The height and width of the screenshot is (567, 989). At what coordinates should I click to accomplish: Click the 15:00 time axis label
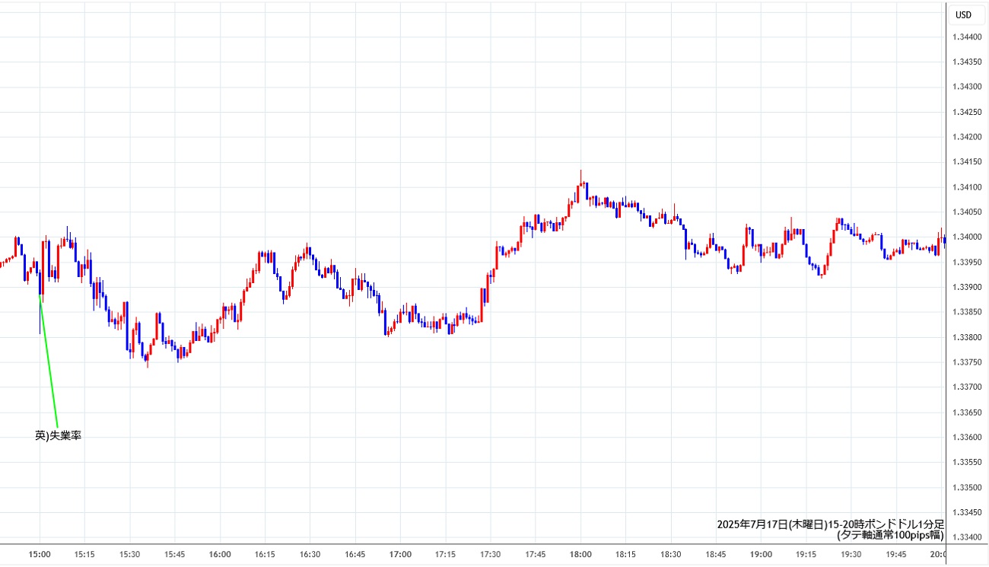(x=40, y=555)
